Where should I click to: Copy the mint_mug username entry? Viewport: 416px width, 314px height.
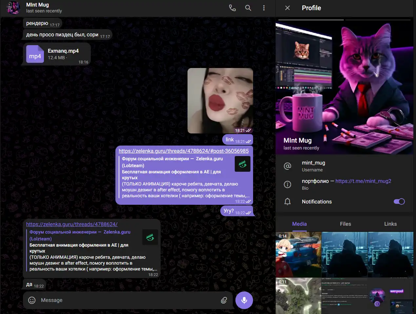(x=313, y=166)
